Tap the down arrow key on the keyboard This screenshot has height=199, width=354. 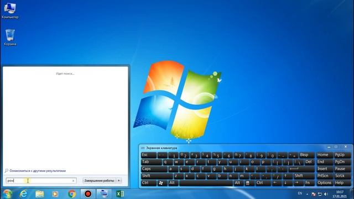pyautogui.click(x=285, y=183)
